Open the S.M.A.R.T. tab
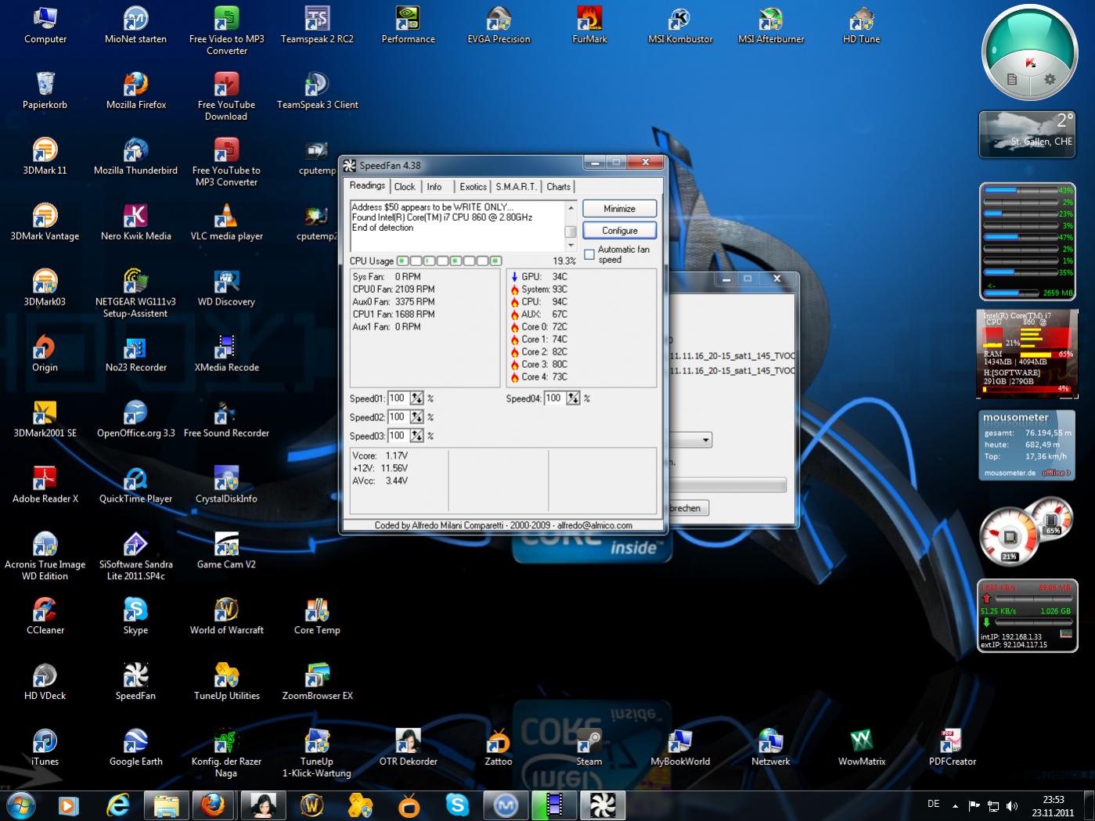Viewport: 1095px width, 821px height. pos(516,186)
